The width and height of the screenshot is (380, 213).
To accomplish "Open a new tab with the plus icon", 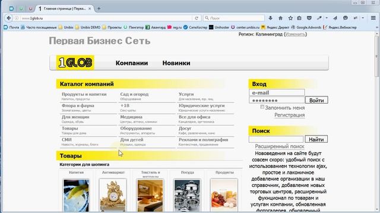I will [99, 8].
